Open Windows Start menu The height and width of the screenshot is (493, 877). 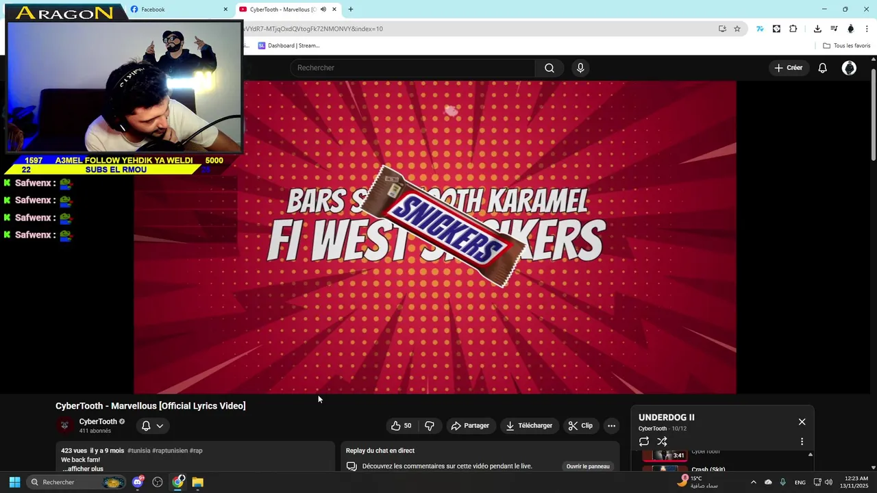[14, 482]
